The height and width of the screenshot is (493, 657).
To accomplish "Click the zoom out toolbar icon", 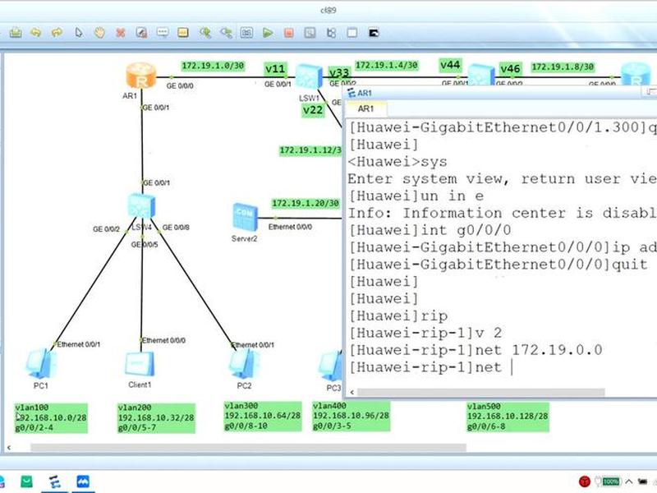I will (226, 32).
